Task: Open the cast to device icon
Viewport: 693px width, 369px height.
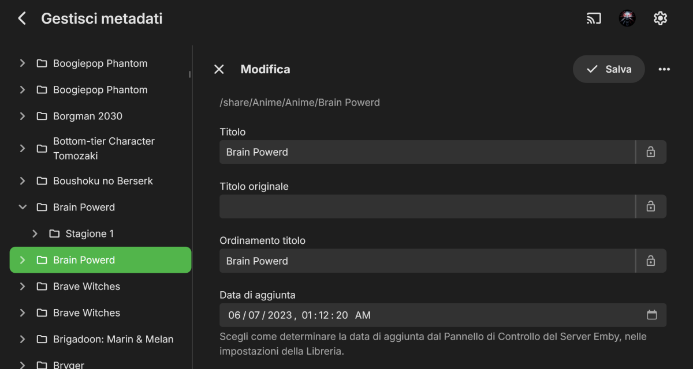Action: [x=594, y=18]
